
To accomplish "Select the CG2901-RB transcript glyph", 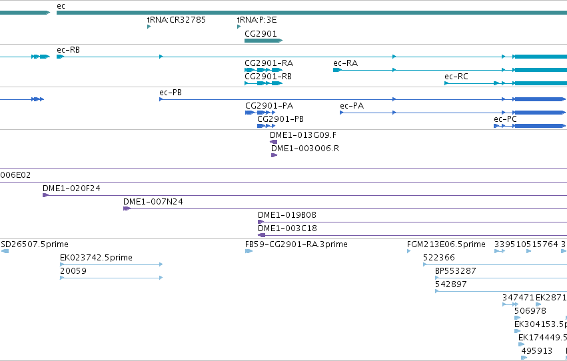I will tap(264, 83).
